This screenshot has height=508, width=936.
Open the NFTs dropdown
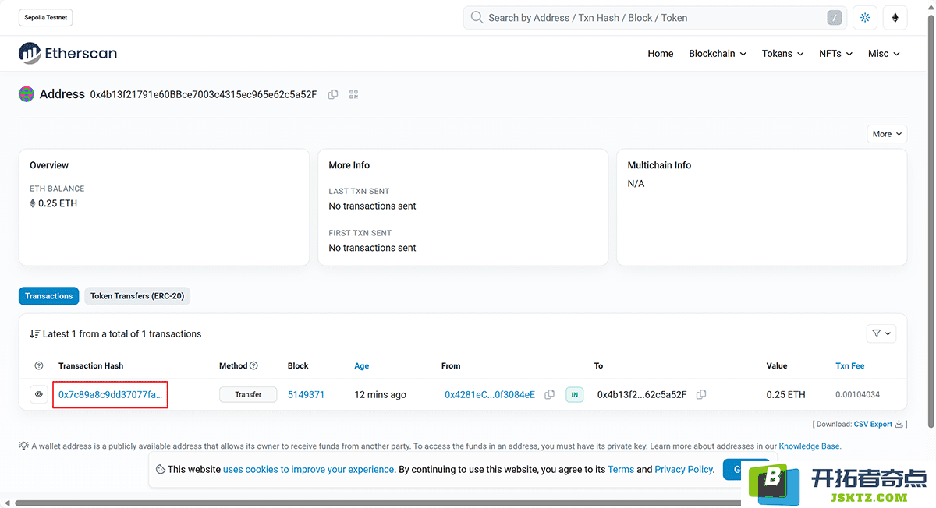(835, 54)
